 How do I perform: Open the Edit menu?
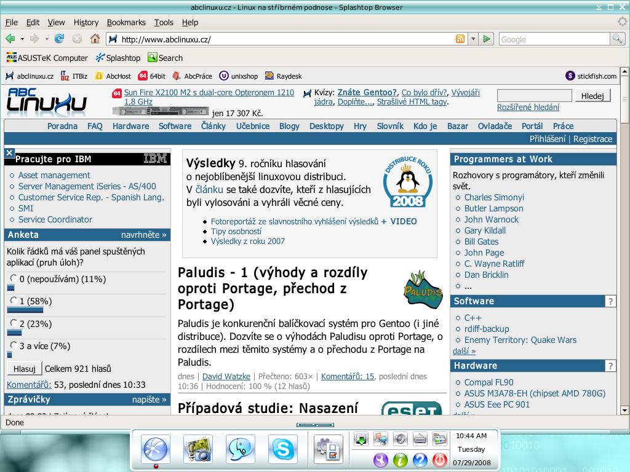click(x=33, y=23)
